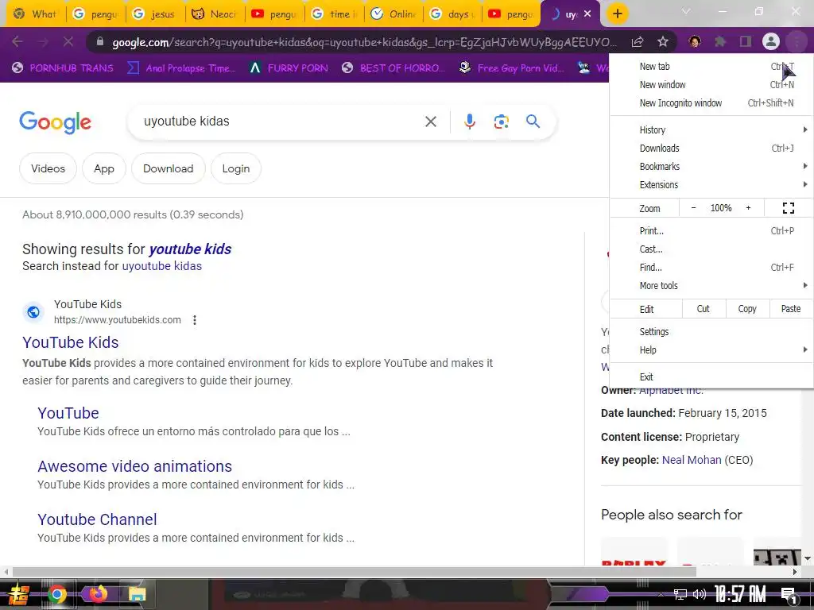Image resolution: width=814 pixels, height=610 pixels.
Task: Click Copy in the Edit row
Action: coord(747,309)
